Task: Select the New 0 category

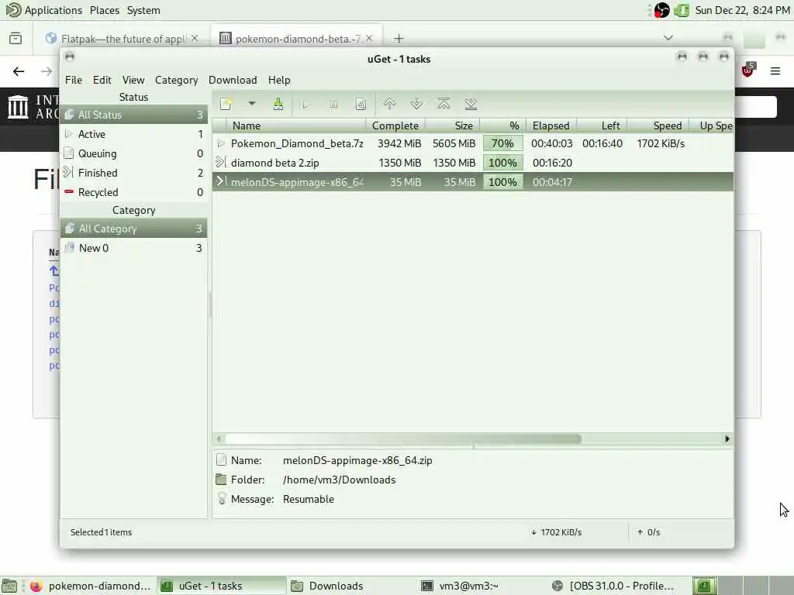Action: tap(133, 248)
